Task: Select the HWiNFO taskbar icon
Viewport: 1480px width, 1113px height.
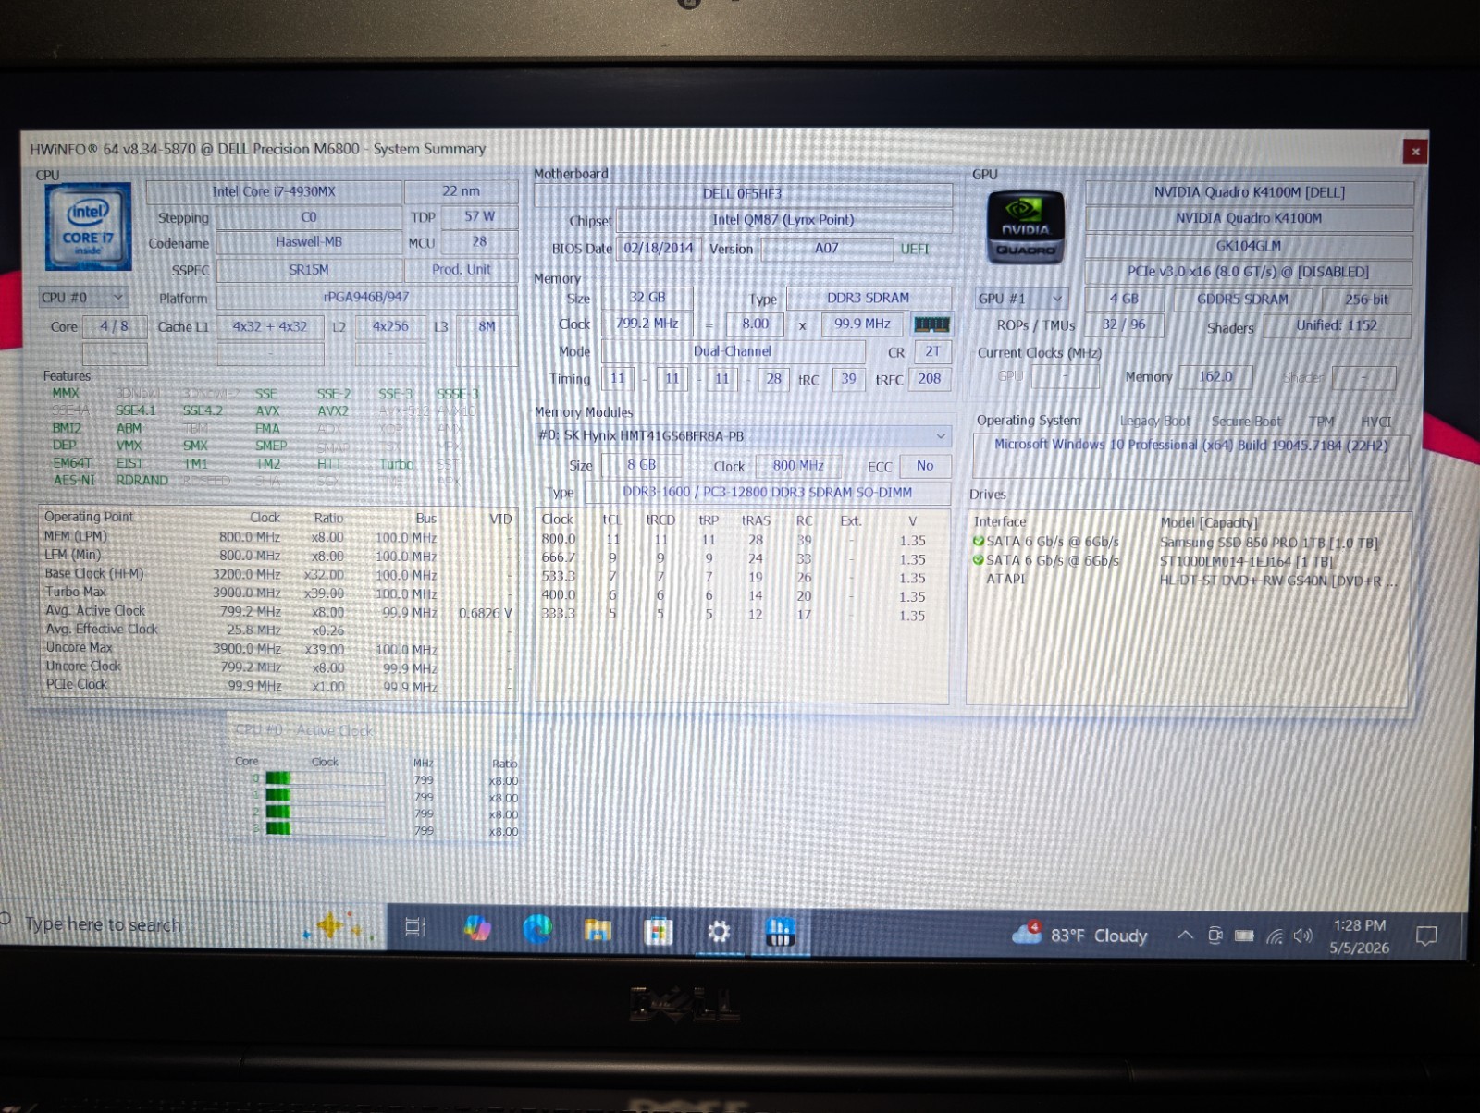Action: [780, 933]
